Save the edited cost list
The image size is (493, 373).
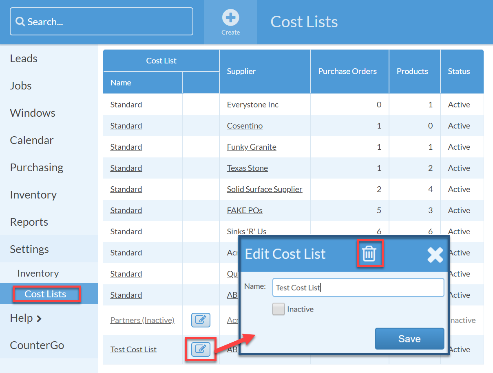point(409,338)
